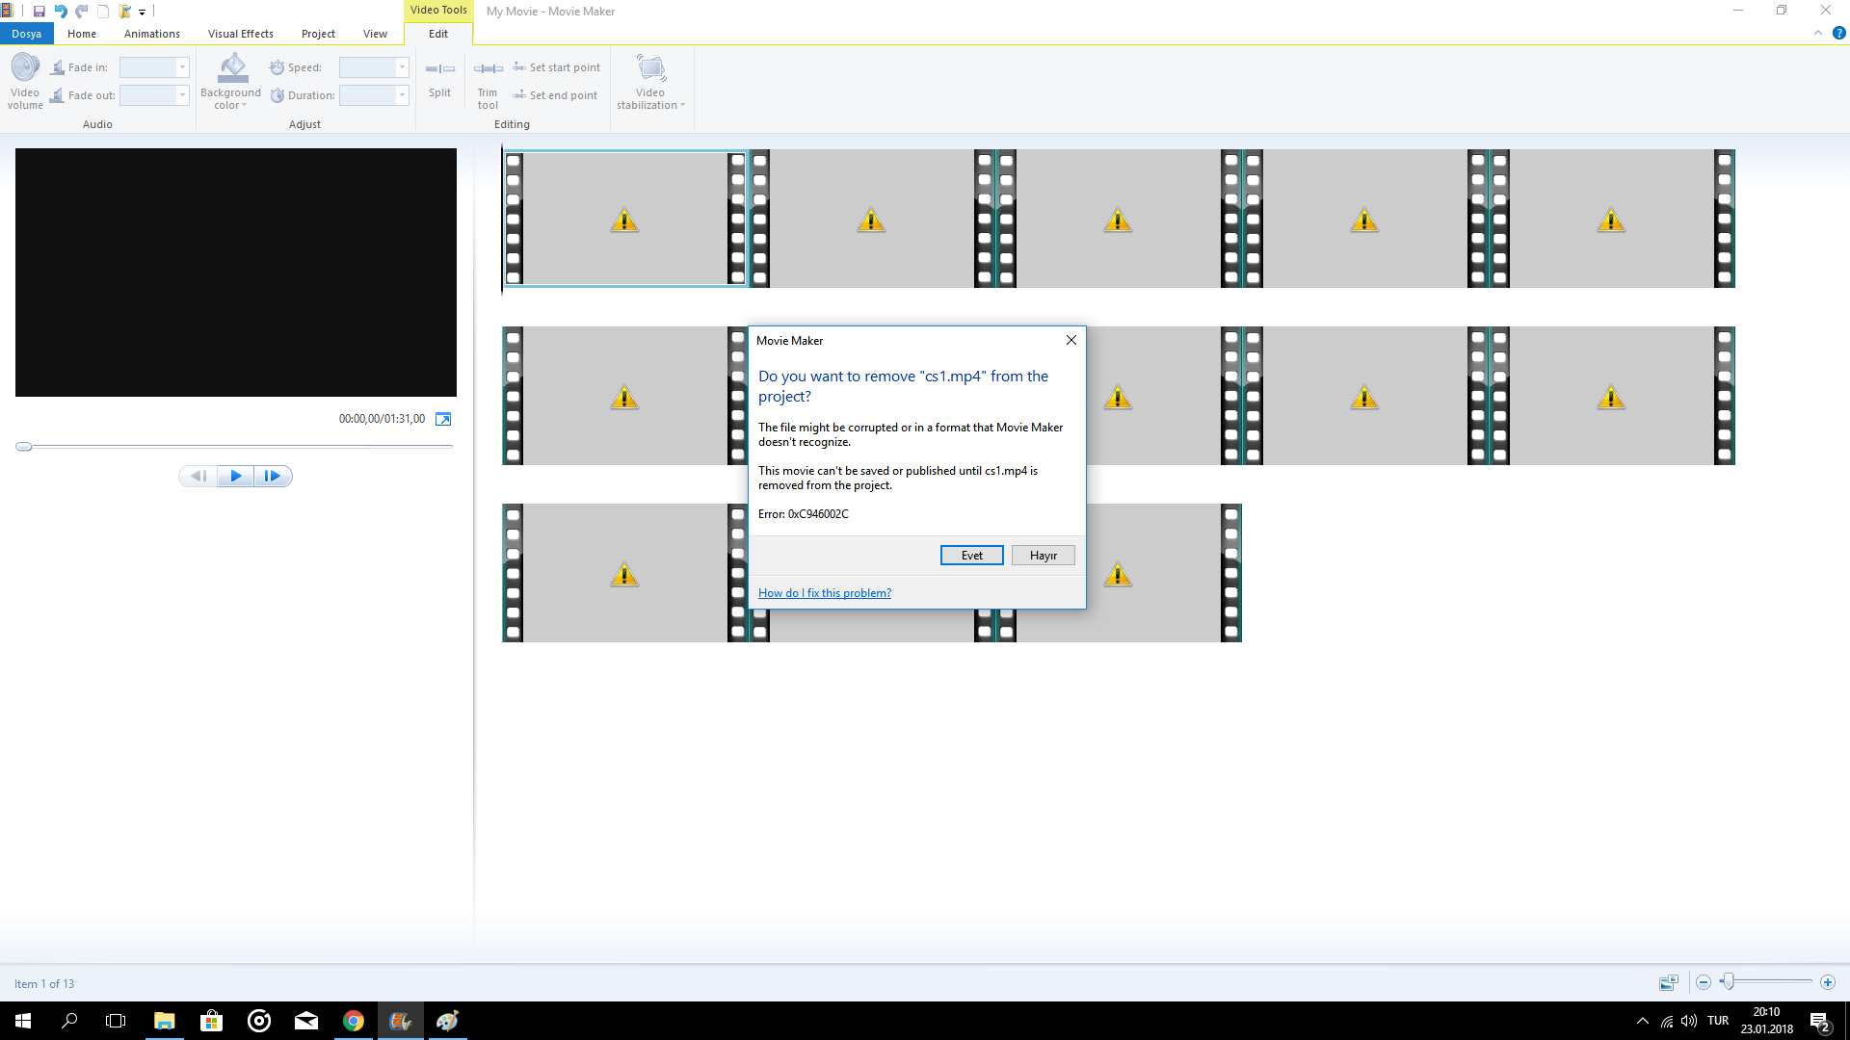Click the Split tool icon
1850x1040 pixels.
[439, 69]
